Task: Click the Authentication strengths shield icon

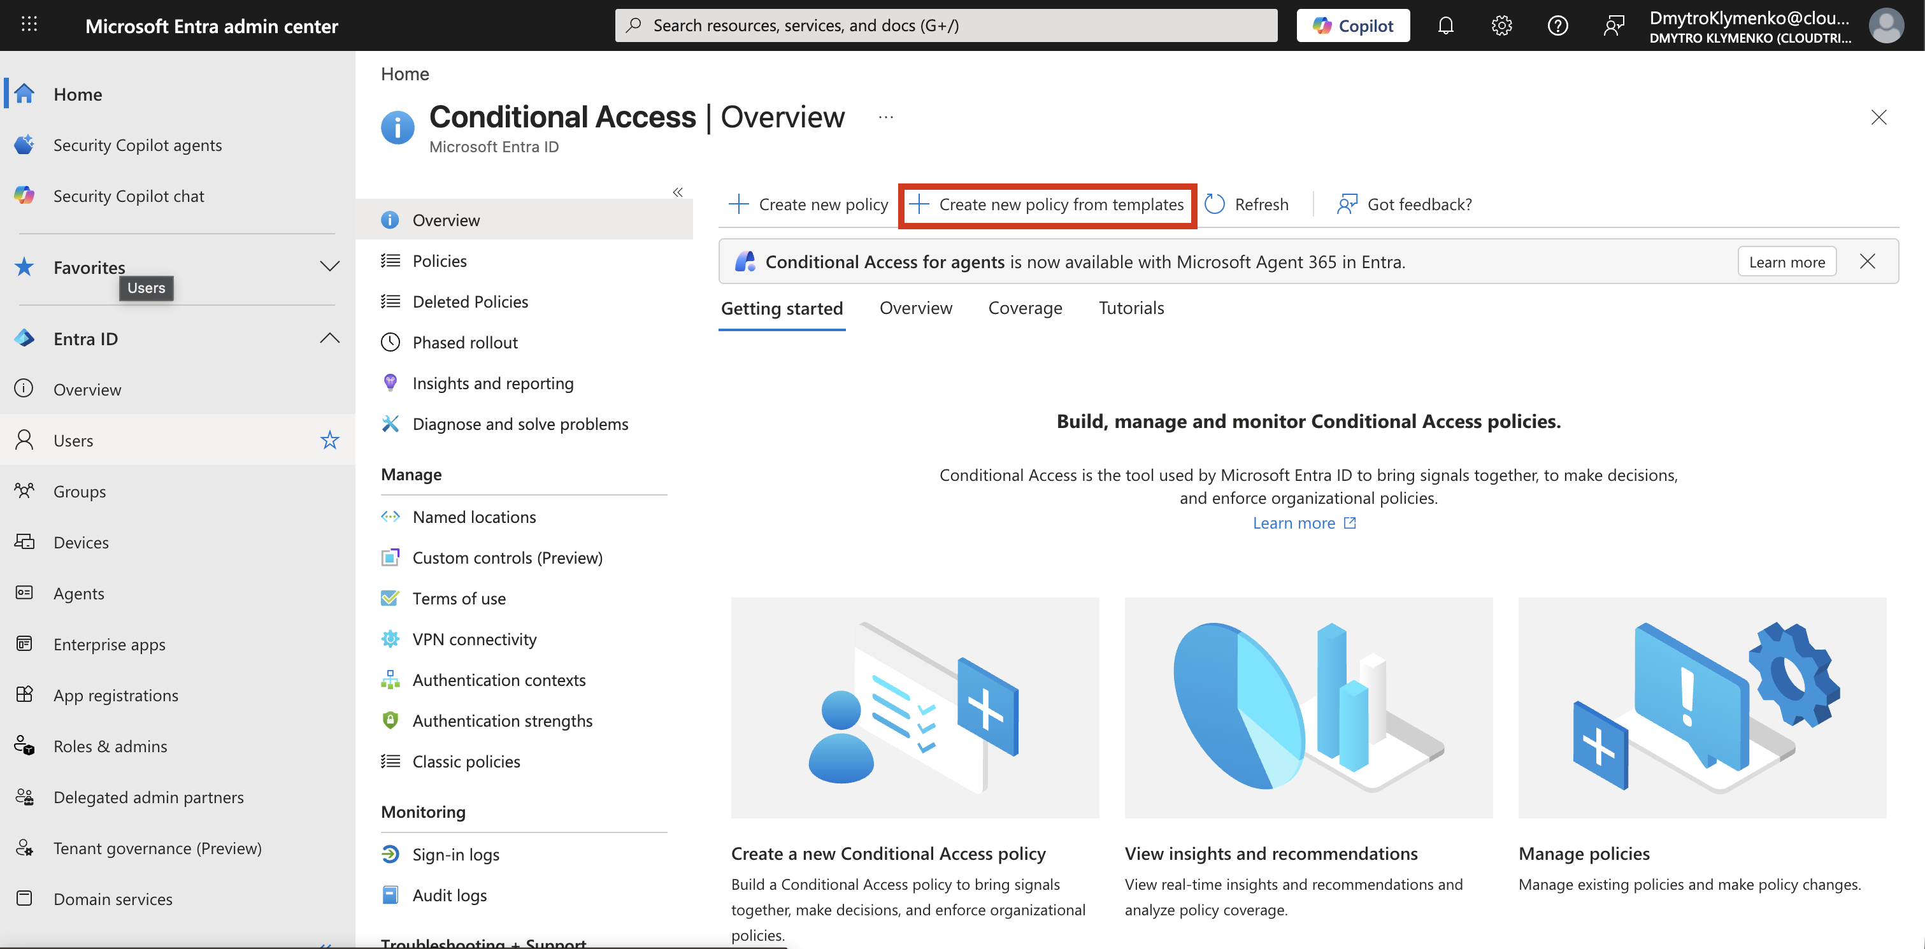Action: 390,720
